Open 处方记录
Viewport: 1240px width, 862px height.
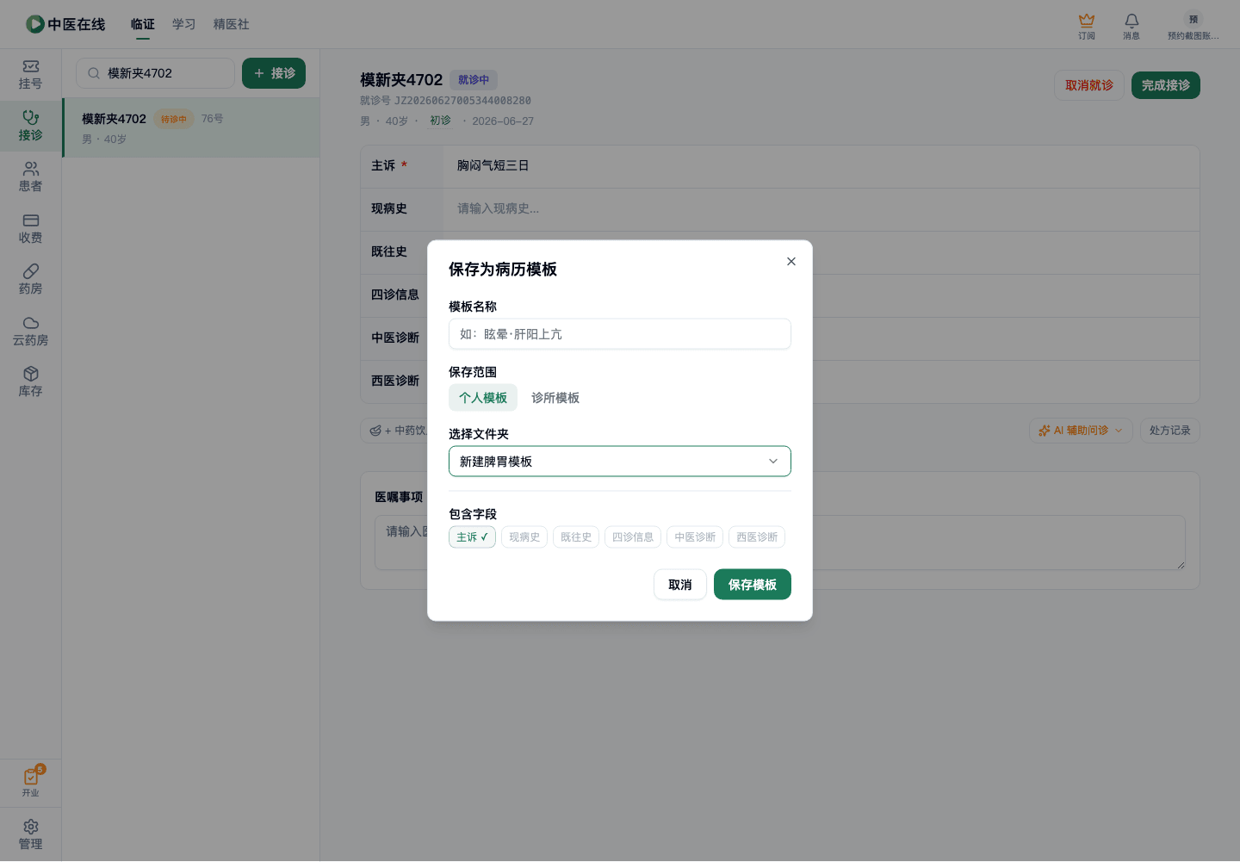1169,431
